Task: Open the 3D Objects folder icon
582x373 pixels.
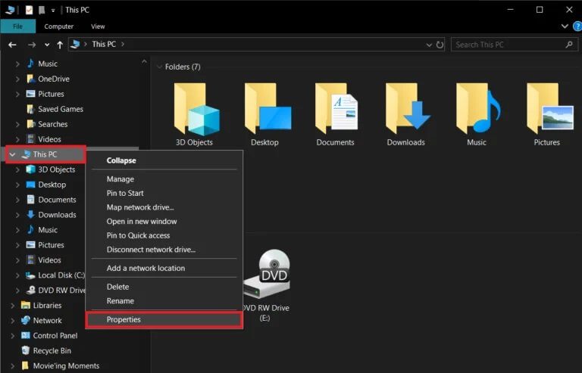Action: point(194,111)
